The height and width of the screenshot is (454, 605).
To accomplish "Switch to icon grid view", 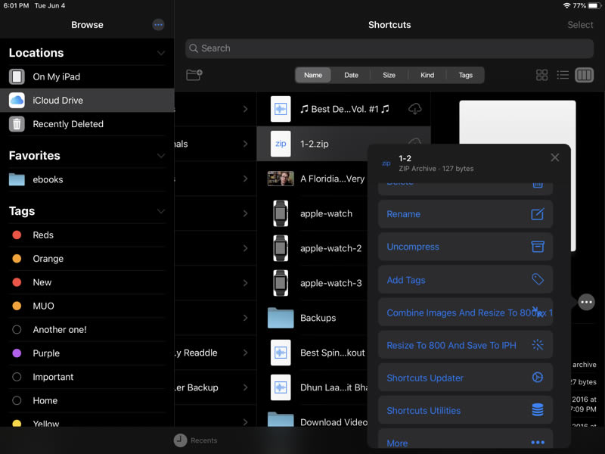I will 541,75.
